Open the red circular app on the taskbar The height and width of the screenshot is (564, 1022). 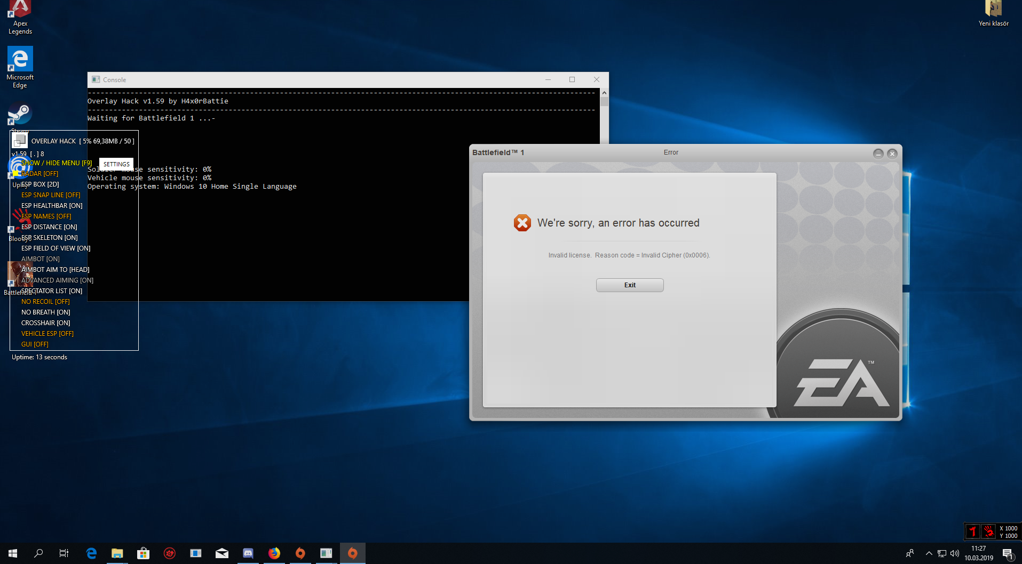click(x=170, y=553)
